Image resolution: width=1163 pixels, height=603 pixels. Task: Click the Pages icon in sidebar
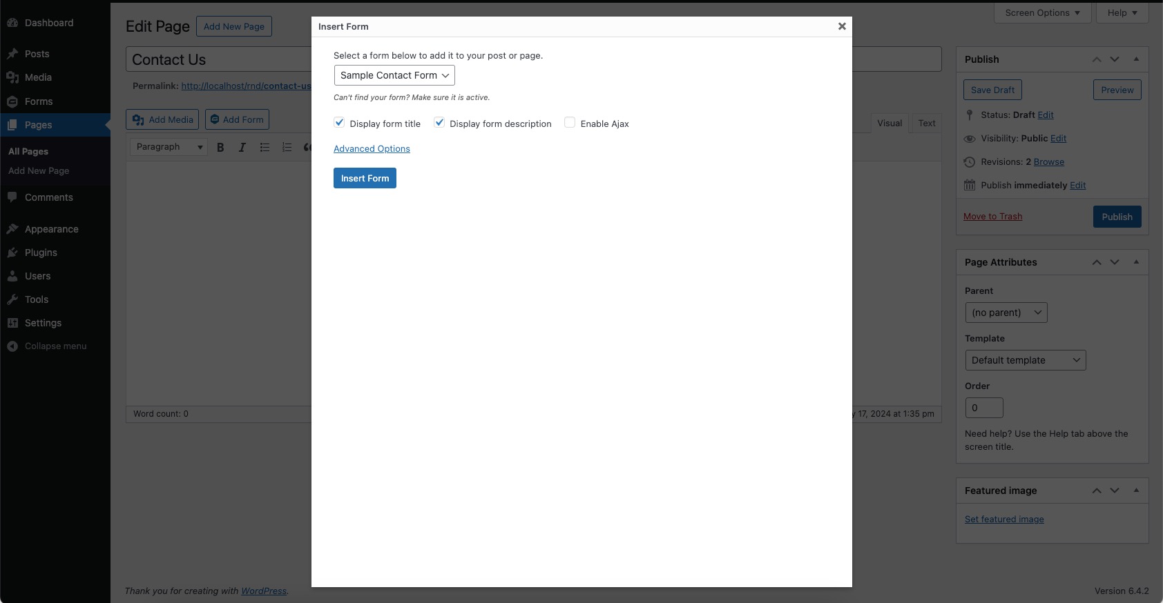(12, 125)
